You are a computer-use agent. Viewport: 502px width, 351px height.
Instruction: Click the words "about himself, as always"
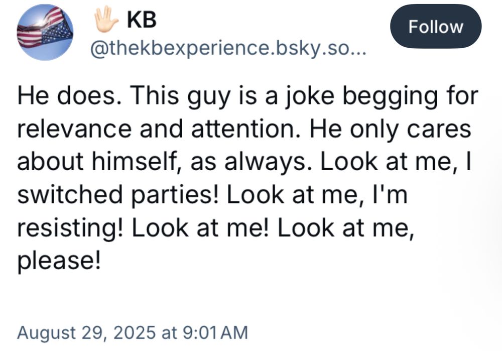[x=161, y=161]
